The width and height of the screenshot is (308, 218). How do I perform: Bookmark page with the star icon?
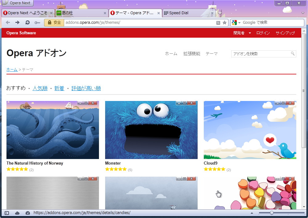pos(225,23)
